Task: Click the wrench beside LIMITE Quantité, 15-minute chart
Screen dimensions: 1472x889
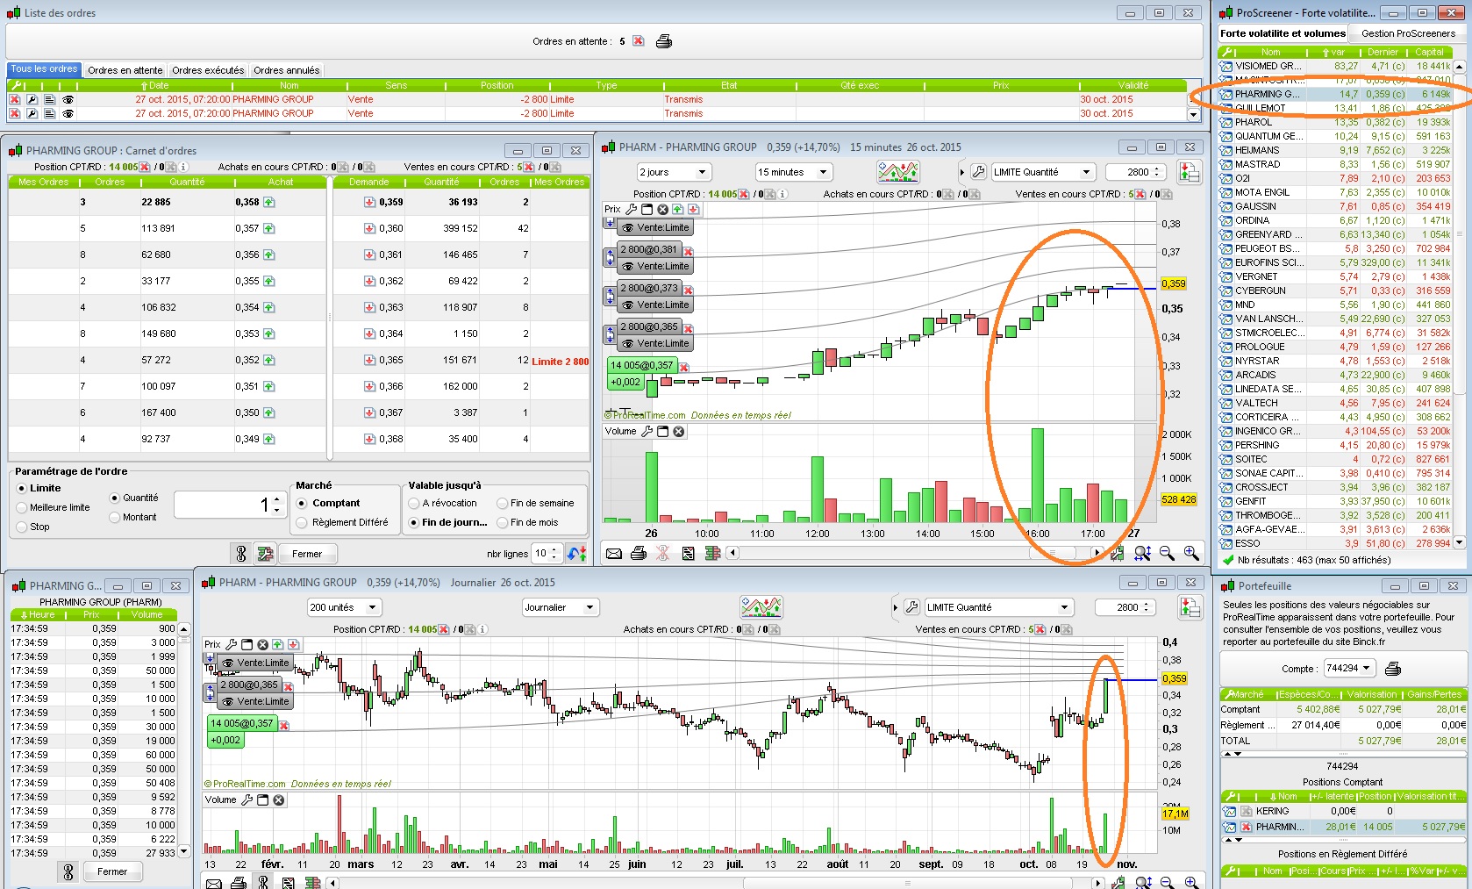Action: point(980,172)
